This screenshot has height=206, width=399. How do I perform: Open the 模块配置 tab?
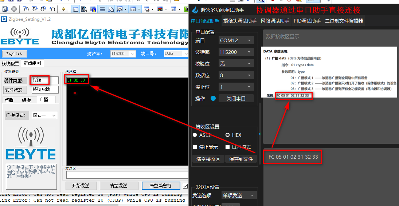11,63
